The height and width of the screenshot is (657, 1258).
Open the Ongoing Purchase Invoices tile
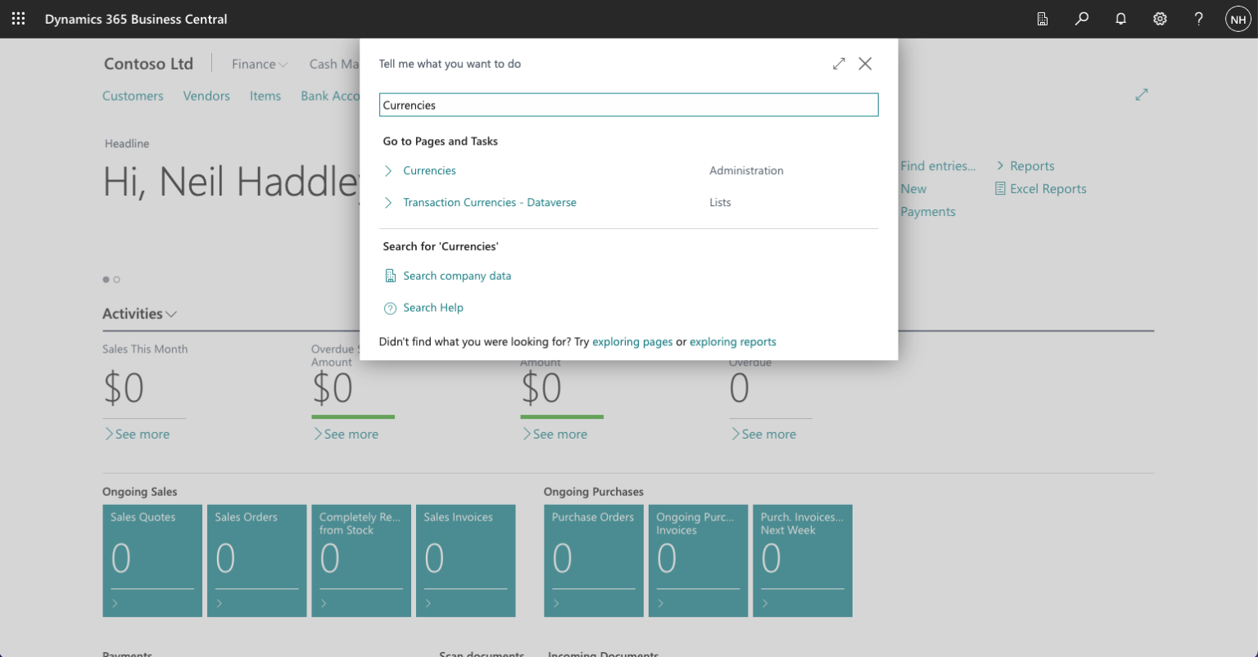tap(698, 560)
